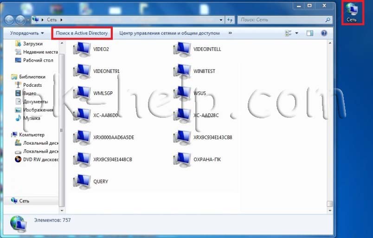Click Поиск в Active Directory

coord(82,33)
